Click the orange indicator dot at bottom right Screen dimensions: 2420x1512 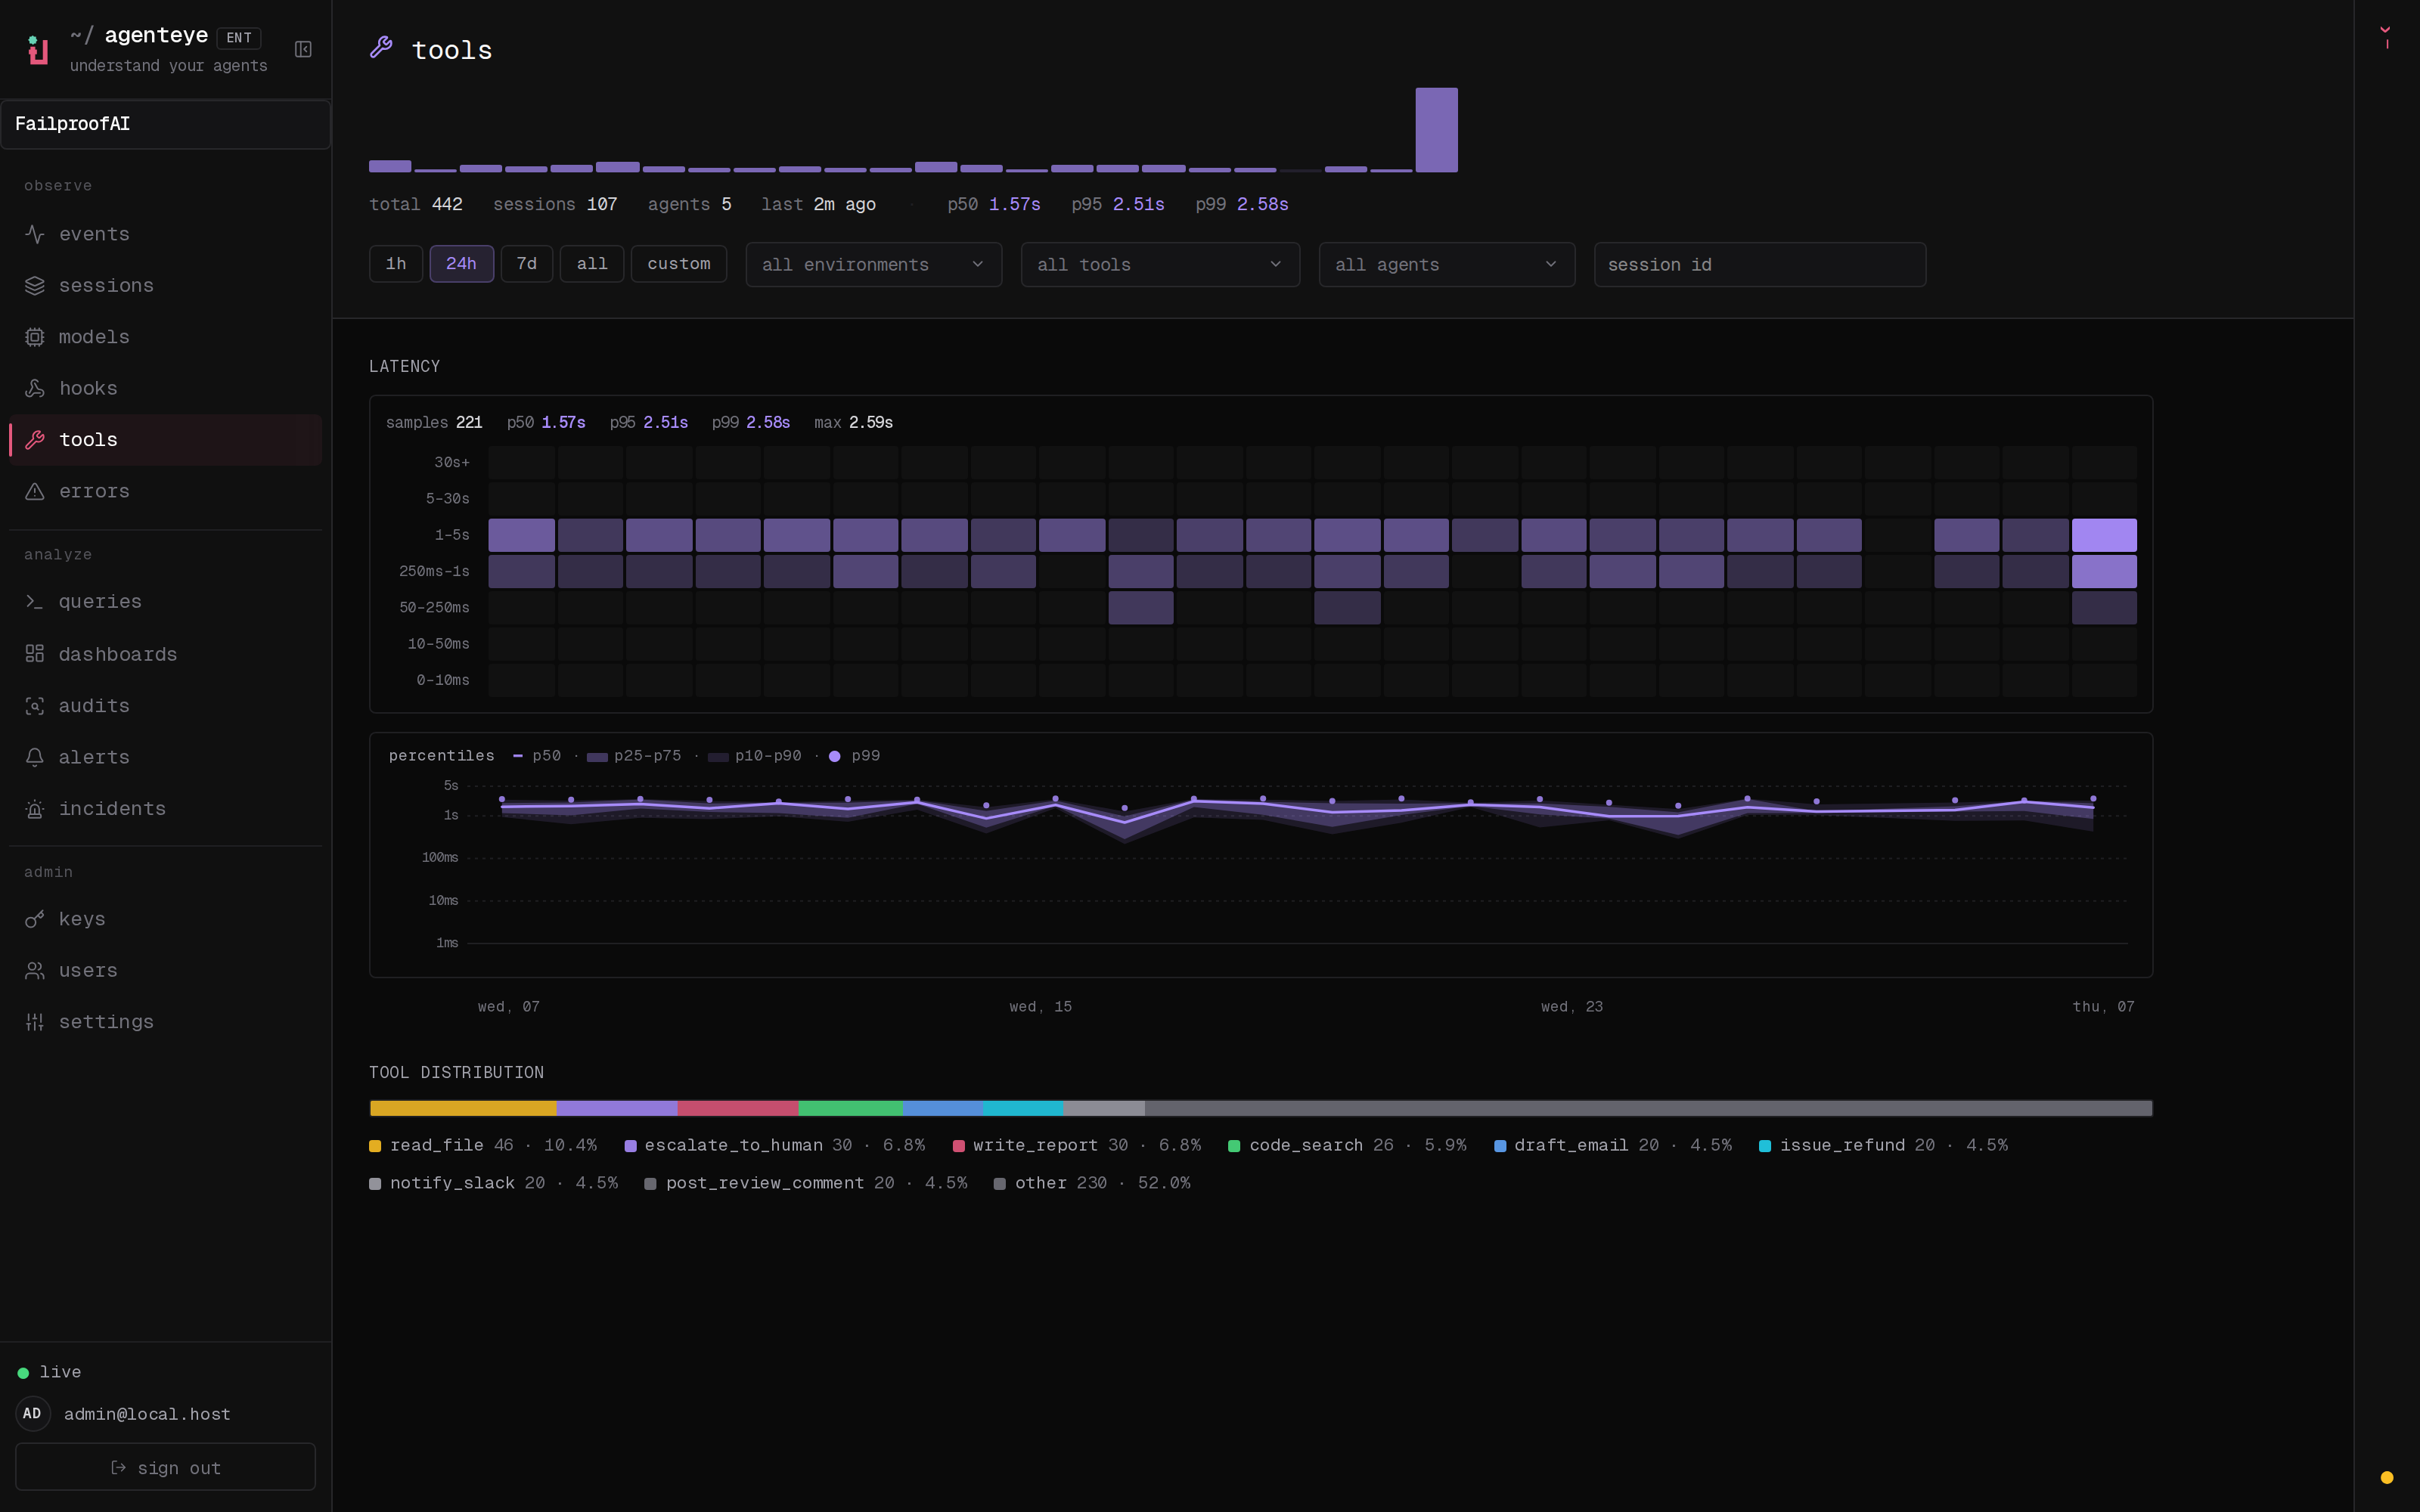tap(2387, 1477)
